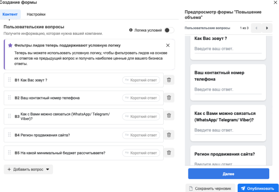Click trash icon for question B3

tap(169, 116)
